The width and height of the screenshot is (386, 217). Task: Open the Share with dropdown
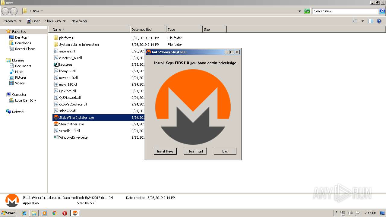[55, 21]
